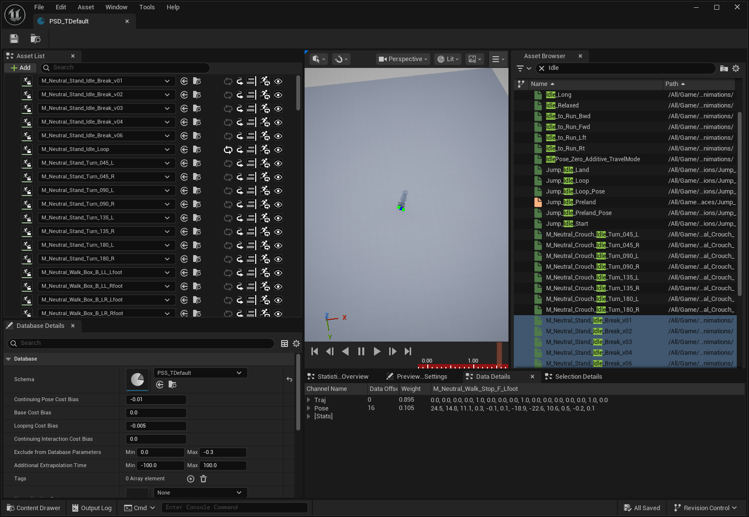Screen dimensions: 749x517
Task: Open the PSS_TDefault schema dropdown
Action: click(x=200, y=372)
